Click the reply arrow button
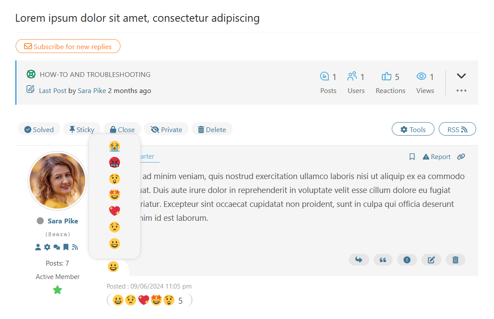The image size is (494, 319). click(359, 260)
